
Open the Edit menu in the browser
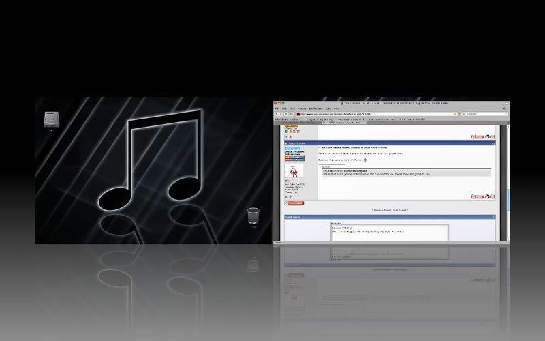(x=284, y=108)
